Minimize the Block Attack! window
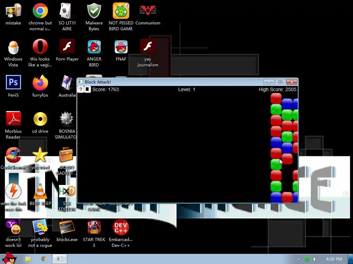 (x=269, y=82)
